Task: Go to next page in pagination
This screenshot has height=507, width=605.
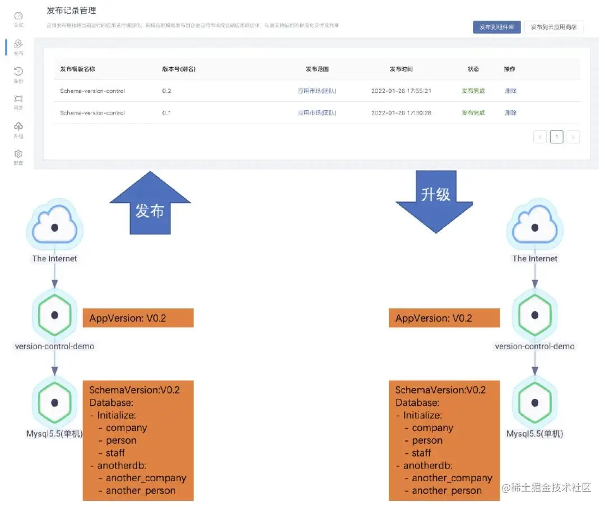Action: coord(573,137)
